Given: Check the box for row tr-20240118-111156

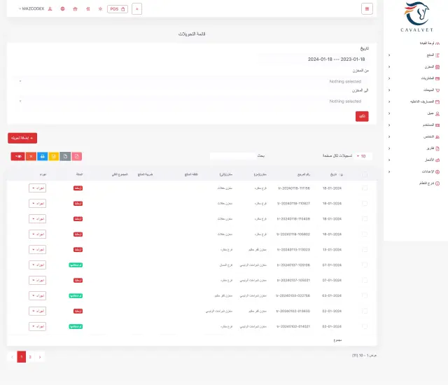Looking at the screenshot, I should pos(365,188).
